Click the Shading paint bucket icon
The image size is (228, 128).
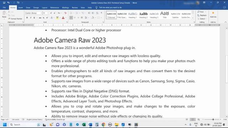93,18
